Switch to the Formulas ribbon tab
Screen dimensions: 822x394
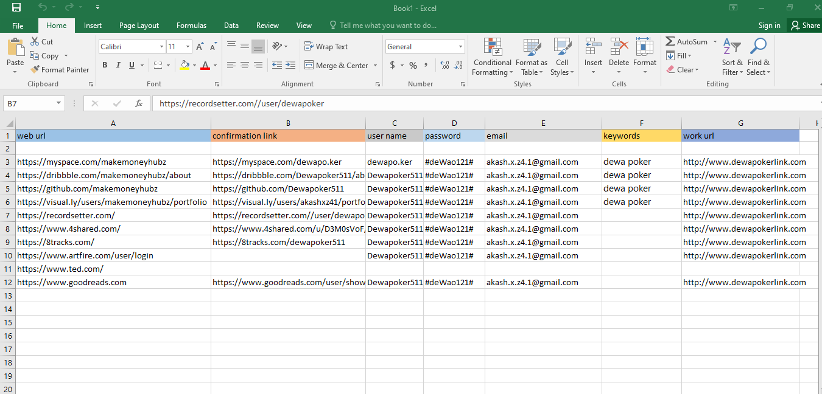click(191, 26)
